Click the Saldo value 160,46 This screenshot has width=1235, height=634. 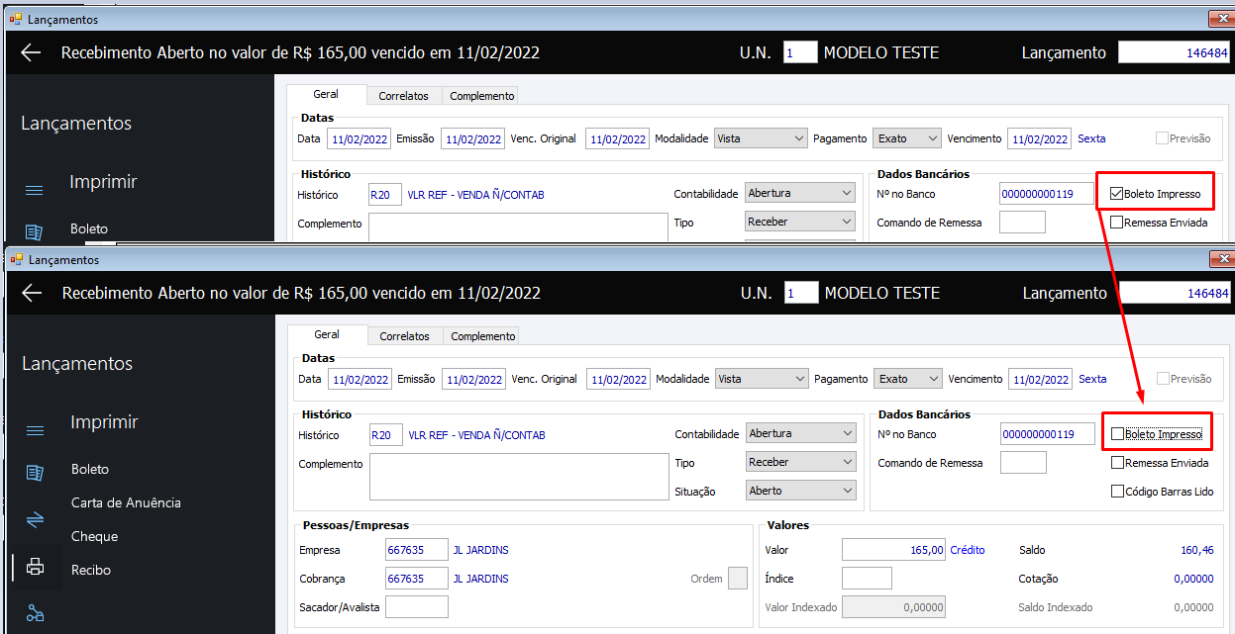point(1196,550)
